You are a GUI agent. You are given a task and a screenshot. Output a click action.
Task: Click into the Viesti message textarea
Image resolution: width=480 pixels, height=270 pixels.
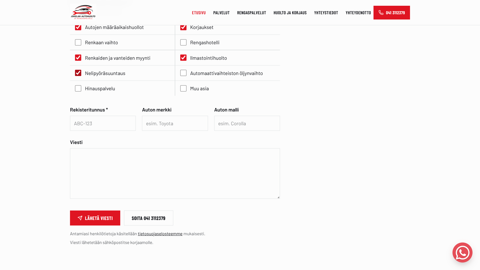(175, 173)
